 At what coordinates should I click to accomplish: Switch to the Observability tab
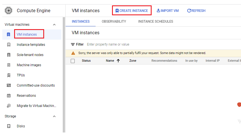114,22
